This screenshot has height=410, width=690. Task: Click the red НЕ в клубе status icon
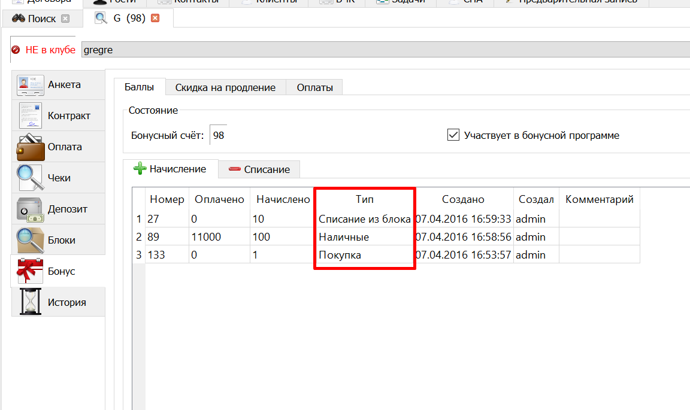point(16,50)
